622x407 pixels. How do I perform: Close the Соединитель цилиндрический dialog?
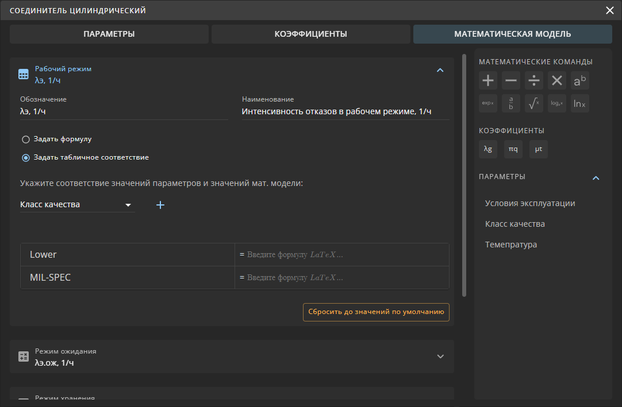tap(610, 10)
